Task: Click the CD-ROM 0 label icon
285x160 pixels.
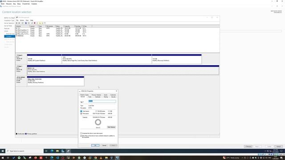Action: click(17, 77)
